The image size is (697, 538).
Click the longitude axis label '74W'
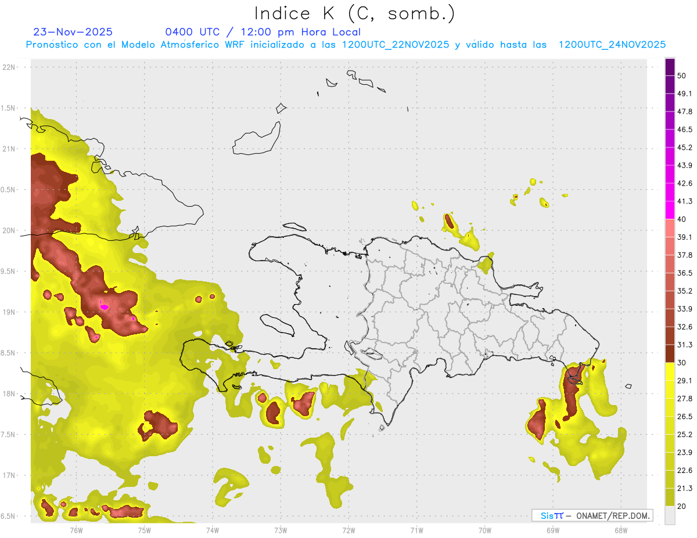(213, 530)
